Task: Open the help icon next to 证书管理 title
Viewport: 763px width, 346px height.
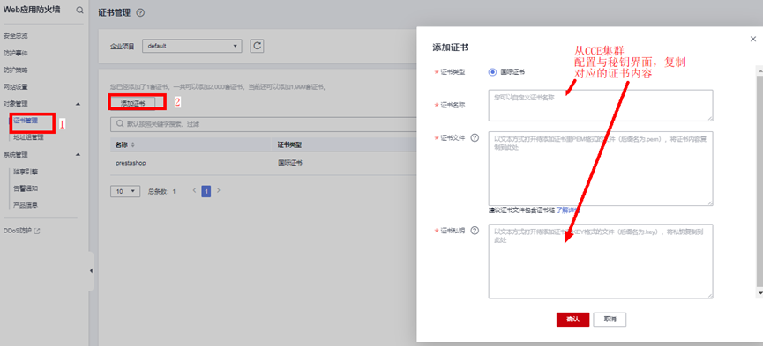Action: tap(140, 13)
